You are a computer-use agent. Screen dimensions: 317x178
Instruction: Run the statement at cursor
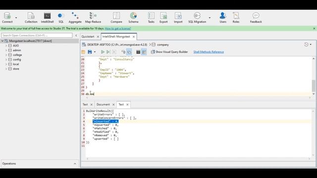pos(108,52)
